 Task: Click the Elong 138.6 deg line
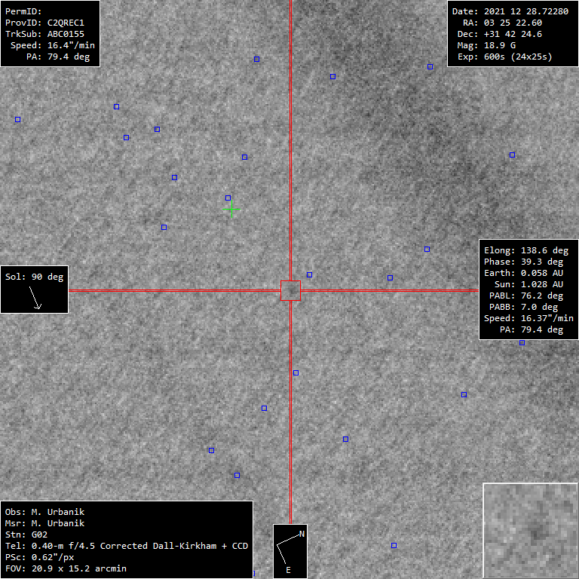tap(526, 250)
